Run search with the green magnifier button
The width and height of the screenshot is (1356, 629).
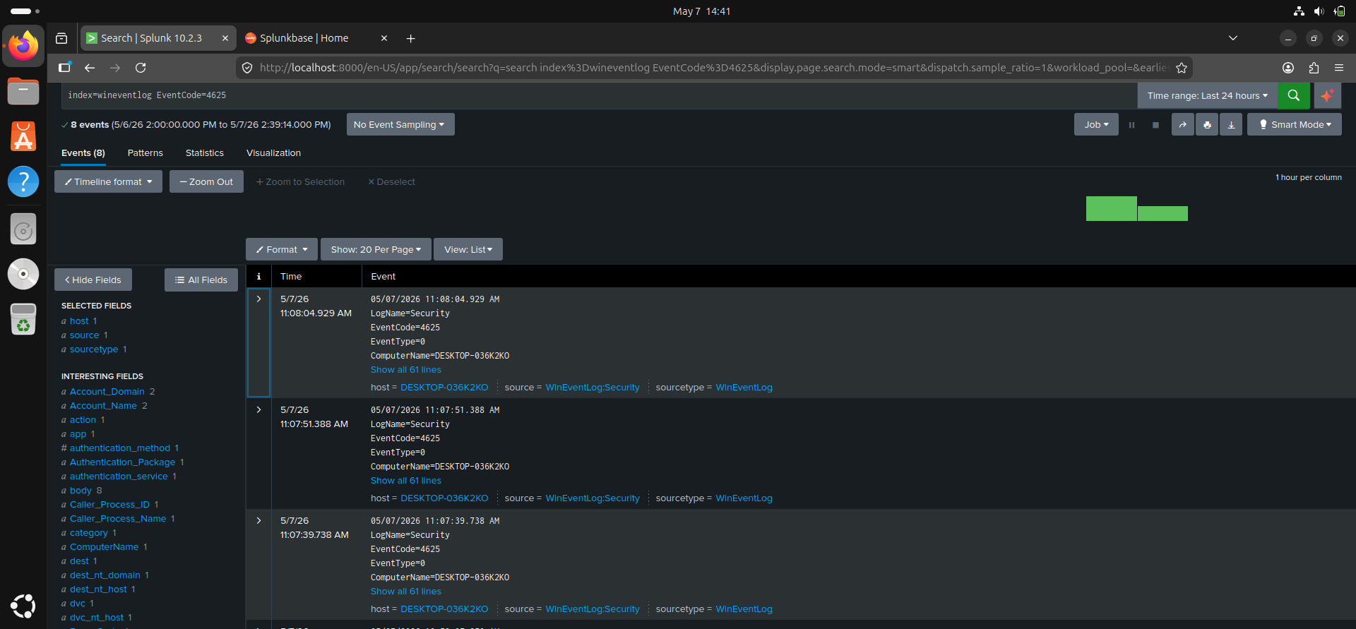[x=1293, y=95]
